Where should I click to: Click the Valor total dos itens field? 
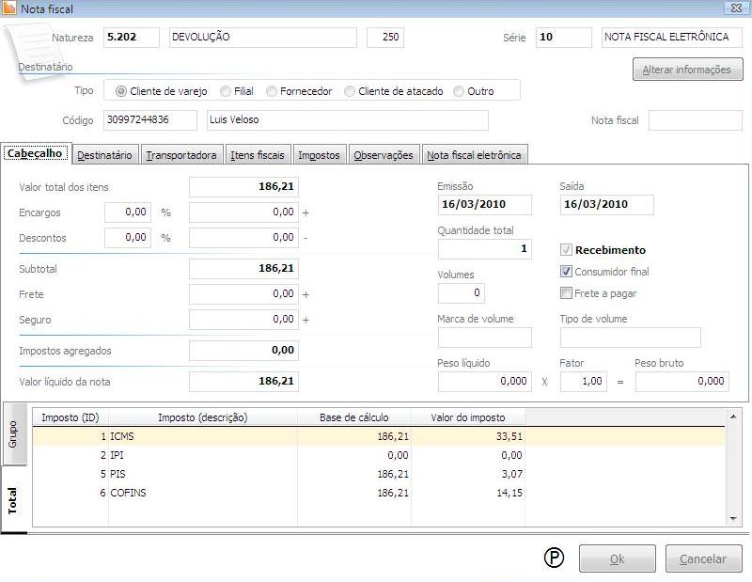point(243,187)
